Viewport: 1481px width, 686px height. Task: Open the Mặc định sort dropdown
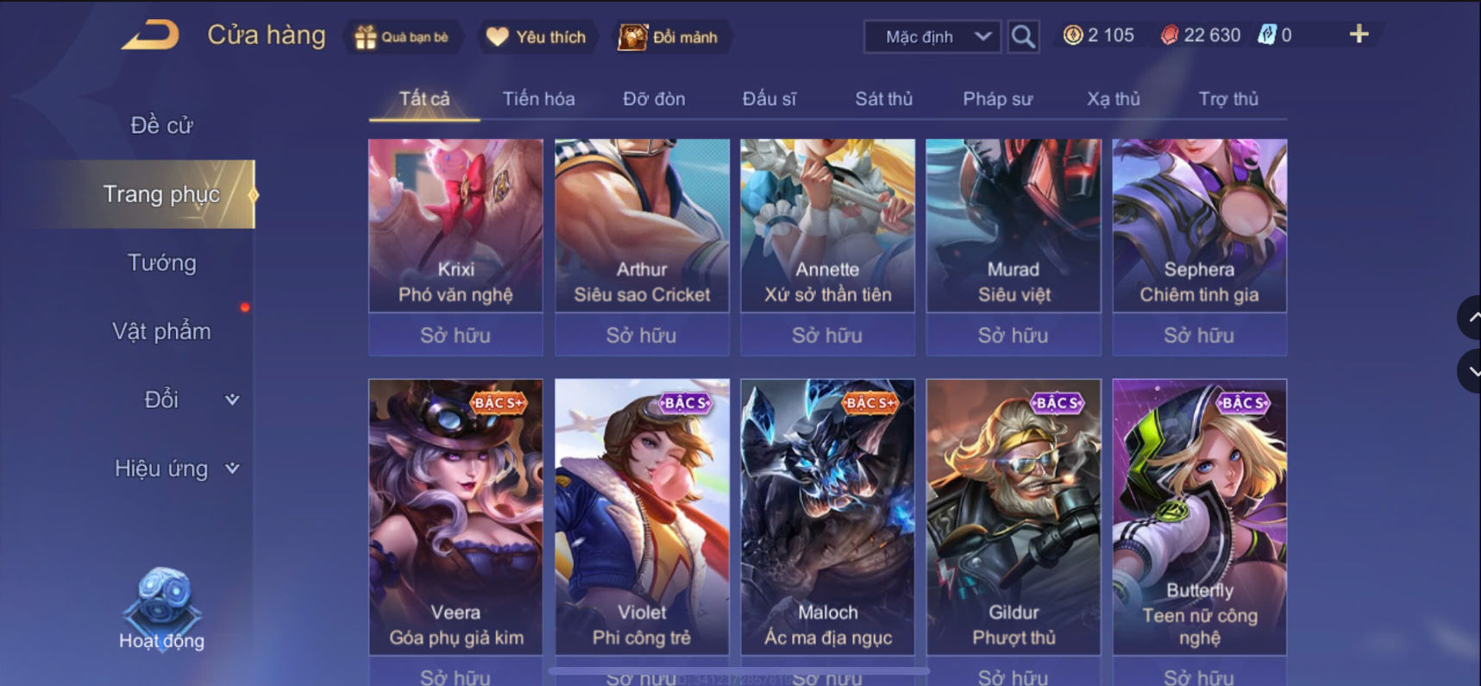(932, 36)
